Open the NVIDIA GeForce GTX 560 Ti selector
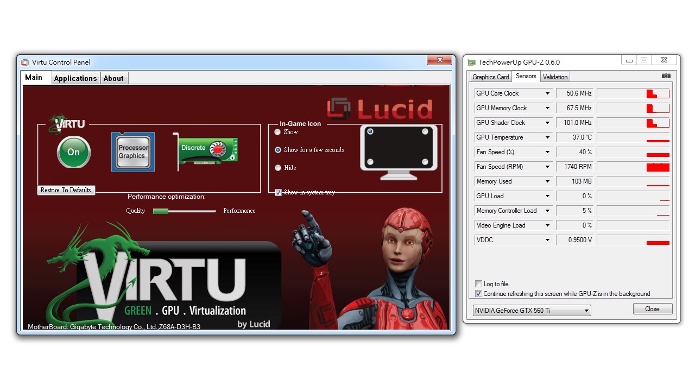 click(532, 311)
